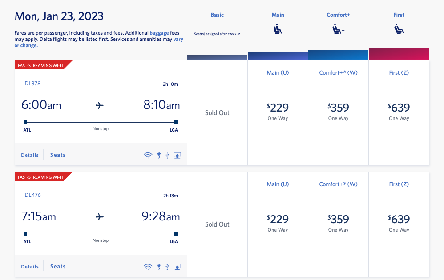Screen dimensions: 444x280
Task: Click the USB port icon for DL476
Action: [x=167, y=267]
